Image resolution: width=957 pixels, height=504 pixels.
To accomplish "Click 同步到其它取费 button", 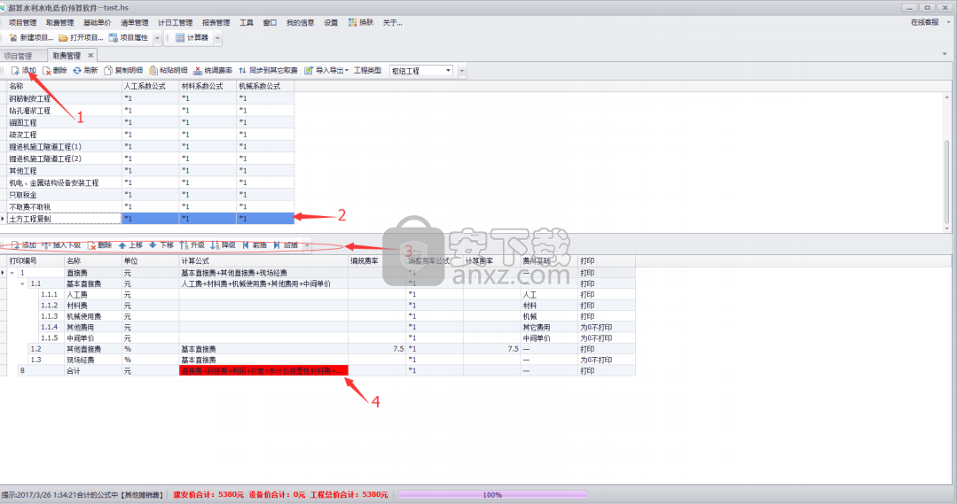I will (268, 71).
